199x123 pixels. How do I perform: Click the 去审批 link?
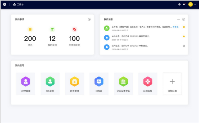click(x=175, y=27)
